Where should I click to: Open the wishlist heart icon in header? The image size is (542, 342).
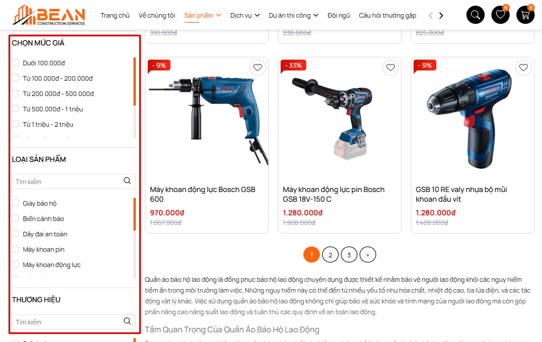(501, 15)
